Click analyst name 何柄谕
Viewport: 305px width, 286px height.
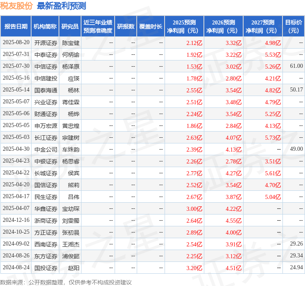click(x=71, y=54)
